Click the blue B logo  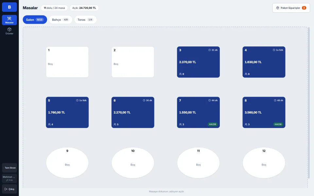[x=9, y=7]
